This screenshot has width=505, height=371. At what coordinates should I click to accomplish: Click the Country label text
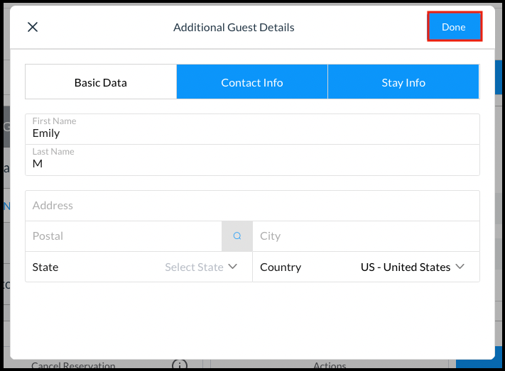tap(281, 267)
